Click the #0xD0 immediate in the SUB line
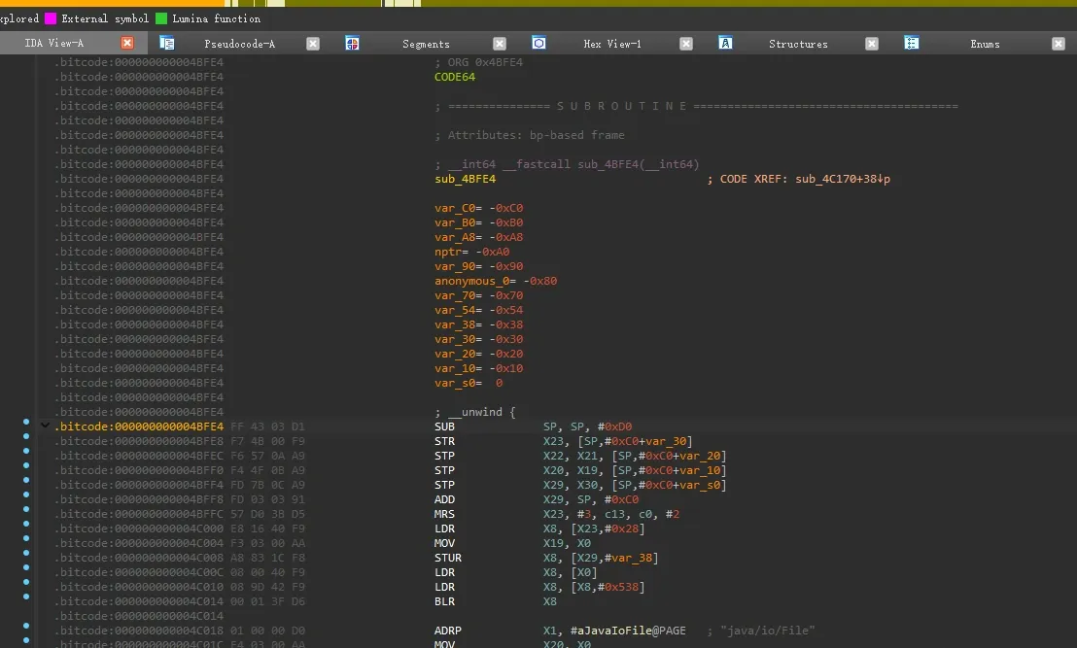Screen dimensions: 1077x648 coord(614,426)
